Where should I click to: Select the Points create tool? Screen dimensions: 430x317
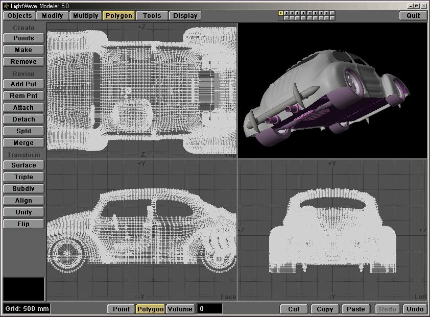coord(23,38)
